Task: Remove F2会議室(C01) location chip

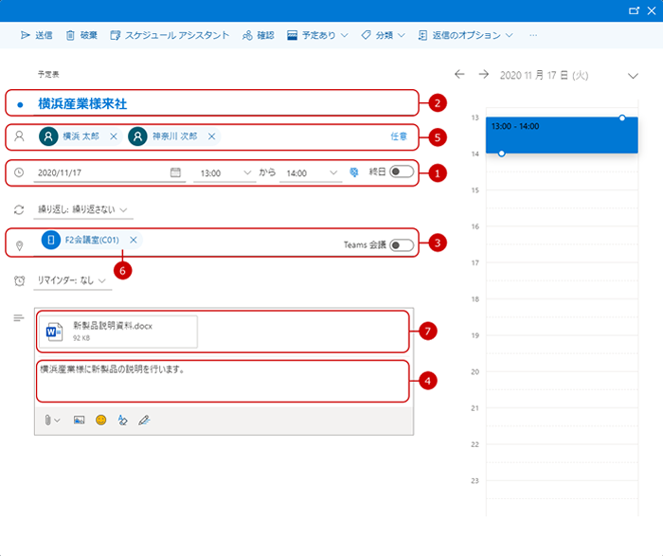Action: coord(134,241)
